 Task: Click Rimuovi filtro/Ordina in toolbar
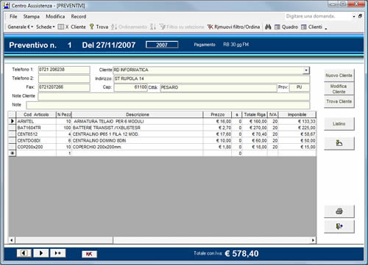(x=234, y=27)
